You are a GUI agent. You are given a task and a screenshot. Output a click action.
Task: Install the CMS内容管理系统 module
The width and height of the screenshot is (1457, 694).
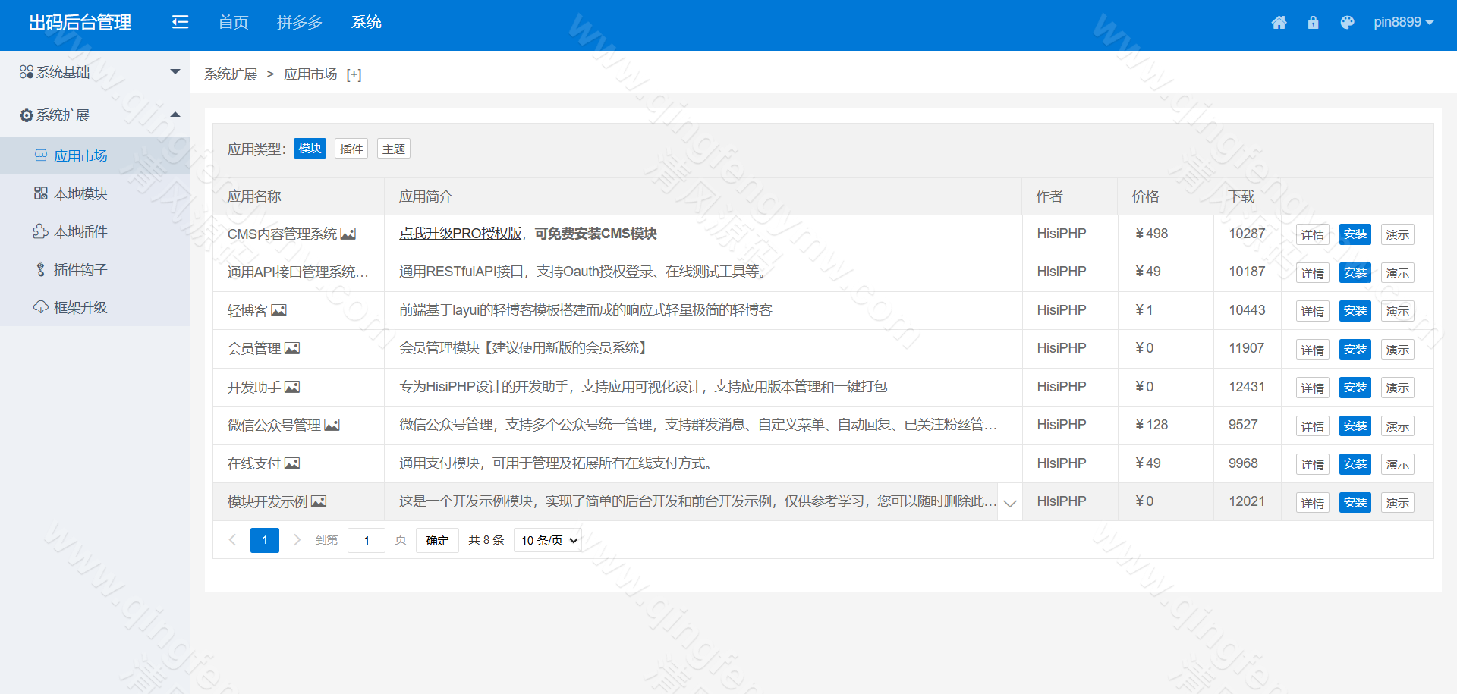1355,234
